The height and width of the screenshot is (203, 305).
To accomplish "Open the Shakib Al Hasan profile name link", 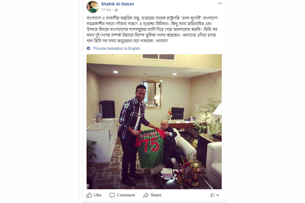I will pyautogui.click(x=117, y=4).
